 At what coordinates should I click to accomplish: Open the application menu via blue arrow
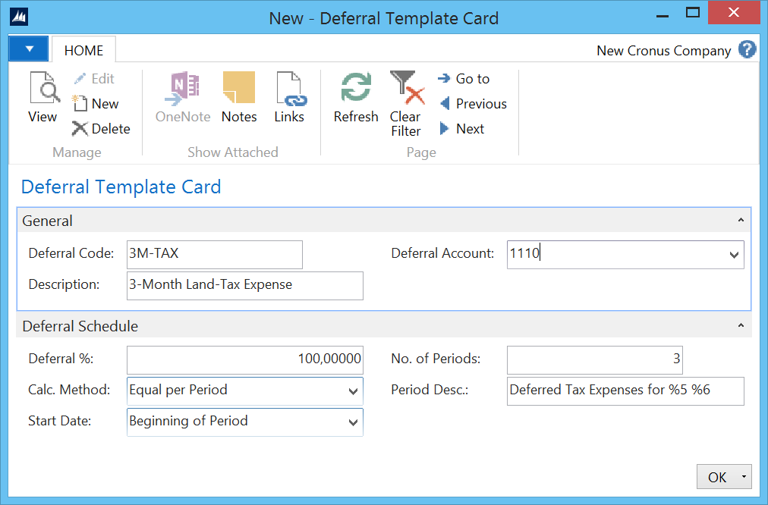point(28,48)
